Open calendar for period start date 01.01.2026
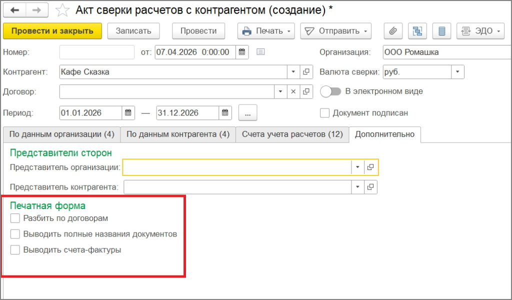Screen dimensions: 512x300 (128, 113)
